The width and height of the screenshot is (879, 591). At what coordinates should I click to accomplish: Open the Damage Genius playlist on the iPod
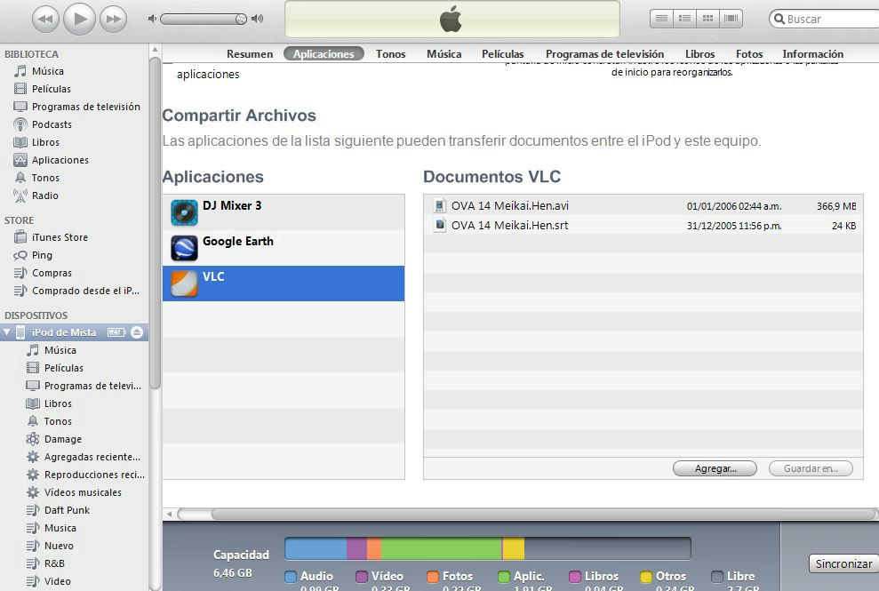coord(63,439)
